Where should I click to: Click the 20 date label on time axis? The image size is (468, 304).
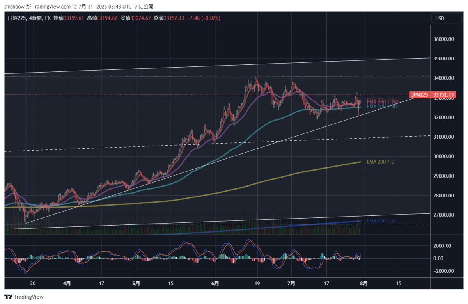click(x=33, y=283)
